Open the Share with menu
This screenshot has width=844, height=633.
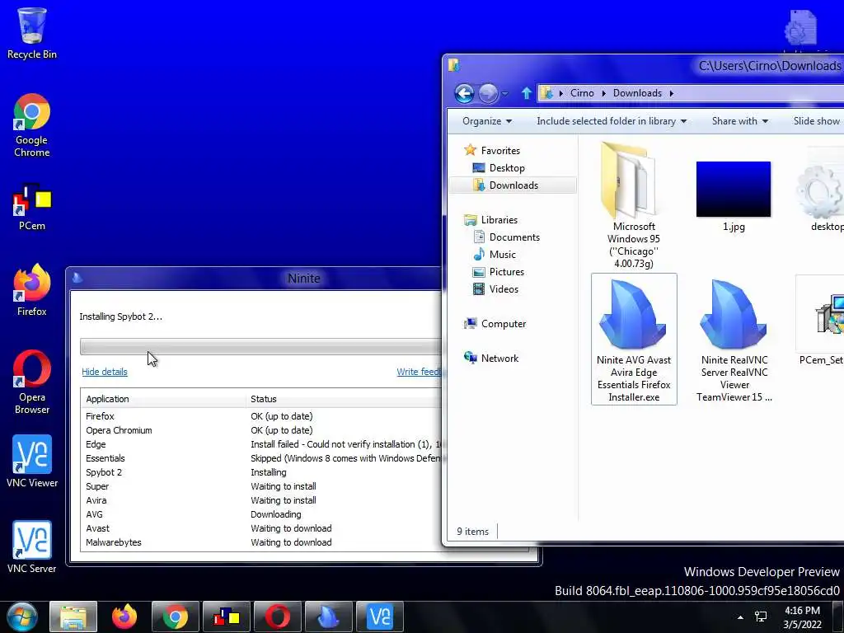pos(739,121)
